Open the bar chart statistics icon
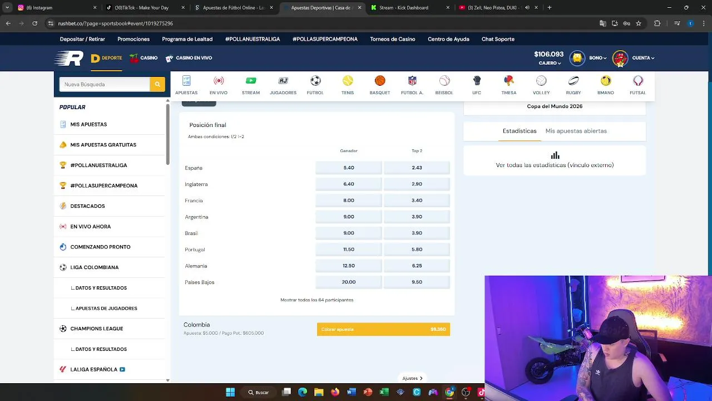 click(555, 155)
